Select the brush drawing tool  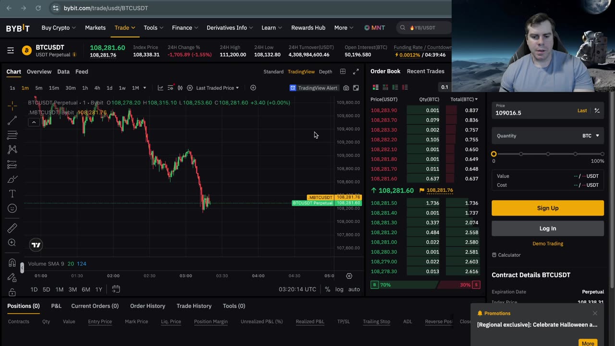12,179
